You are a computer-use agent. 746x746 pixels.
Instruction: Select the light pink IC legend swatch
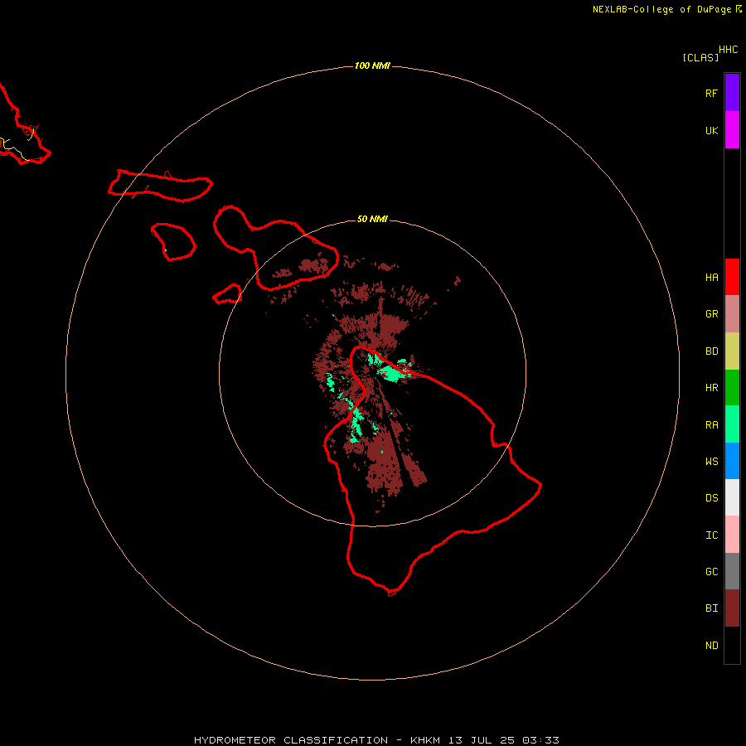732,535
